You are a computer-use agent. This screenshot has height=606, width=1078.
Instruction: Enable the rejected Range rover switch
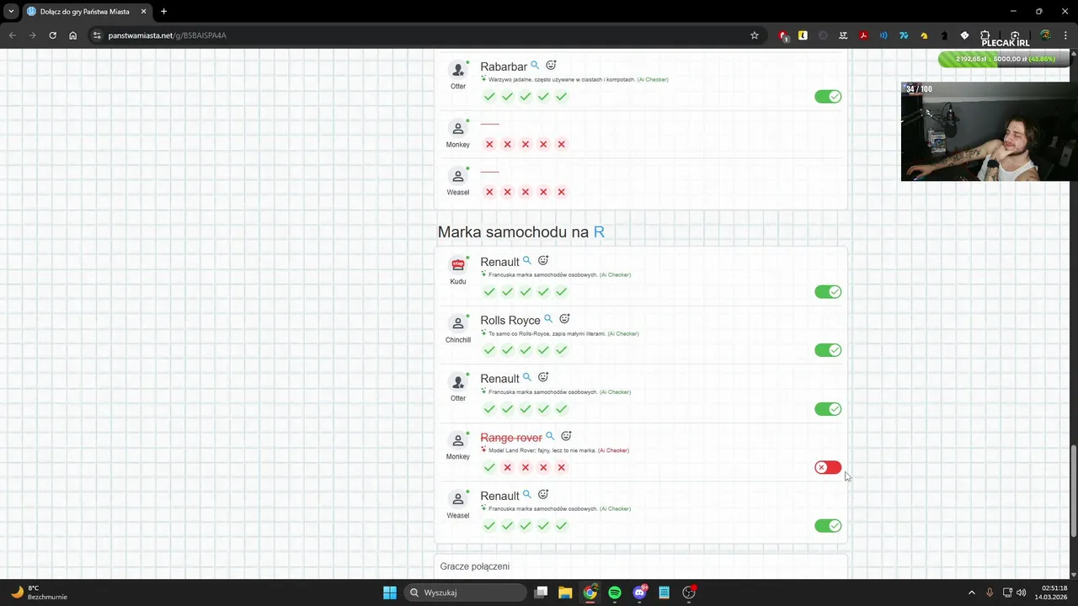828,467
